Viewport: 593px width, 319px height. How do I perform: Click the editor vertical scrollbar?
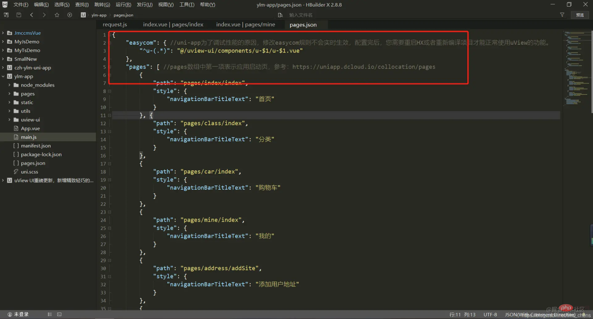(x=592, y=72)
